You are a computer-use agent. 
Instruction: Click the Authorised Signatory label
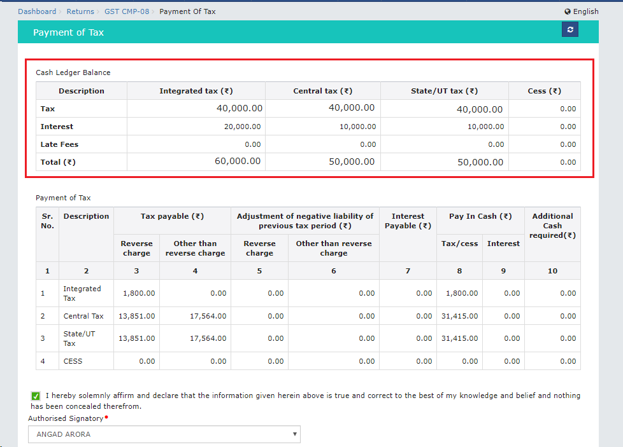(x=66, y=418)
